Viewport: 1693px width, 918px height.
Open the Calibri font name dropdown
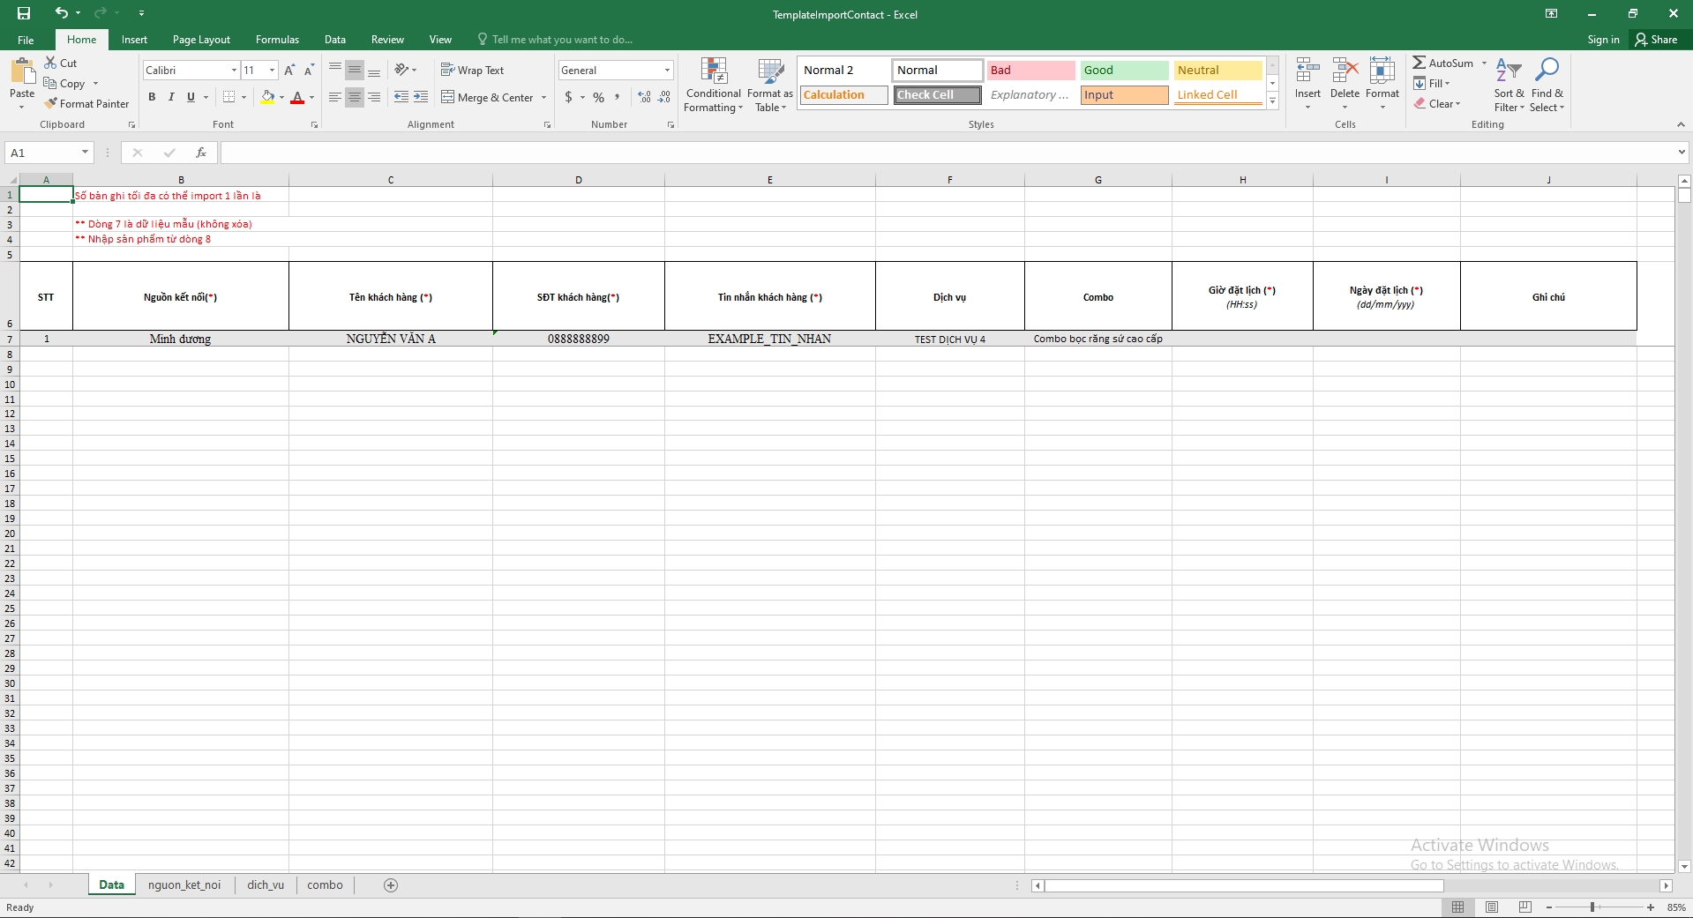click(x=234, y=70)
